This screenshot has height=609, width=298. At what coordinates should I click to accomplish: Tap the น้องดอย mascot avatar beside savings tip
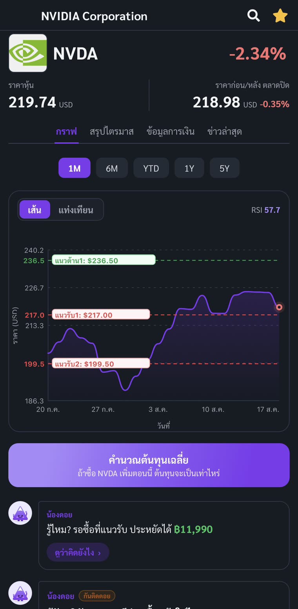tap(20, 513)
